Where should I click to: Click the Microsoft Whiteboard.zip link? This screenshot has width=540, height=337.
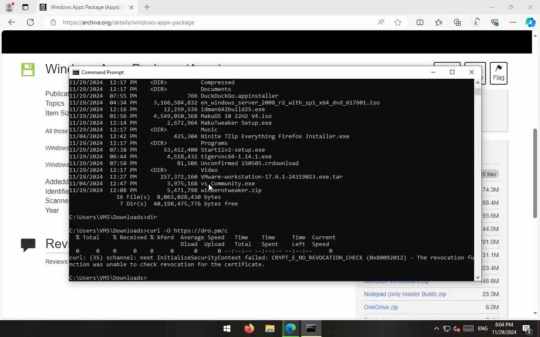(396, 281)
